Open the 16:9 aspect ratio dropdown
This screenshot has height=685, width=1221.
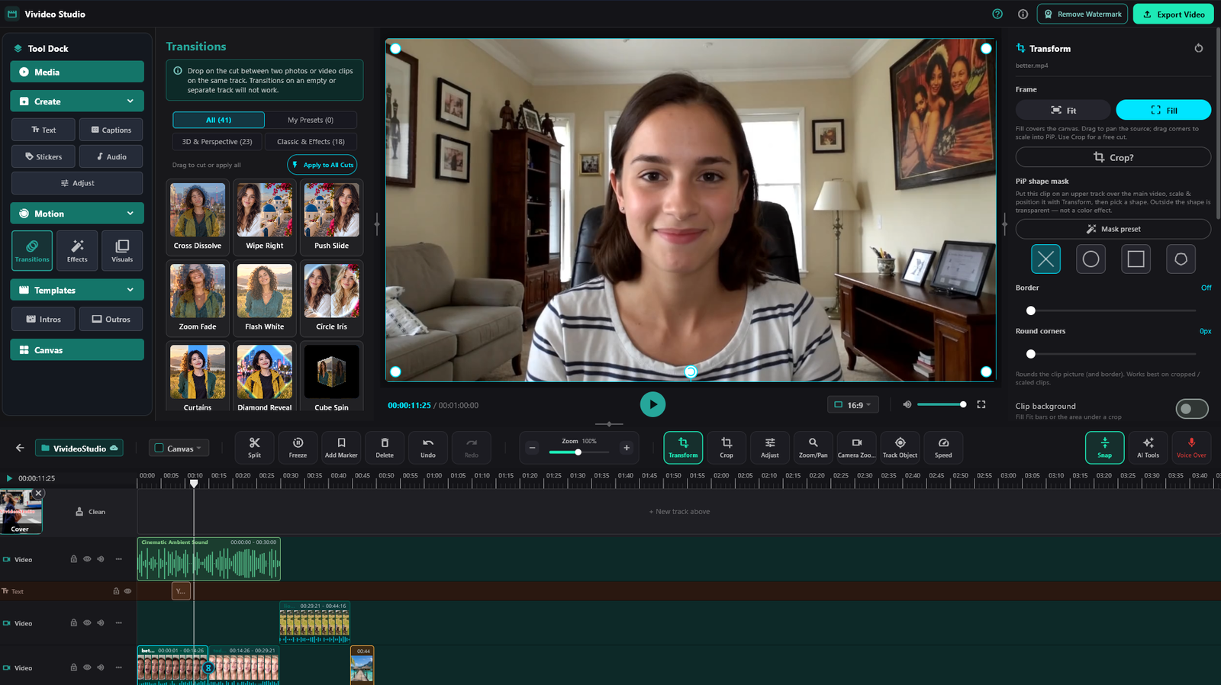pyautogui.click(x=853, y=405)
